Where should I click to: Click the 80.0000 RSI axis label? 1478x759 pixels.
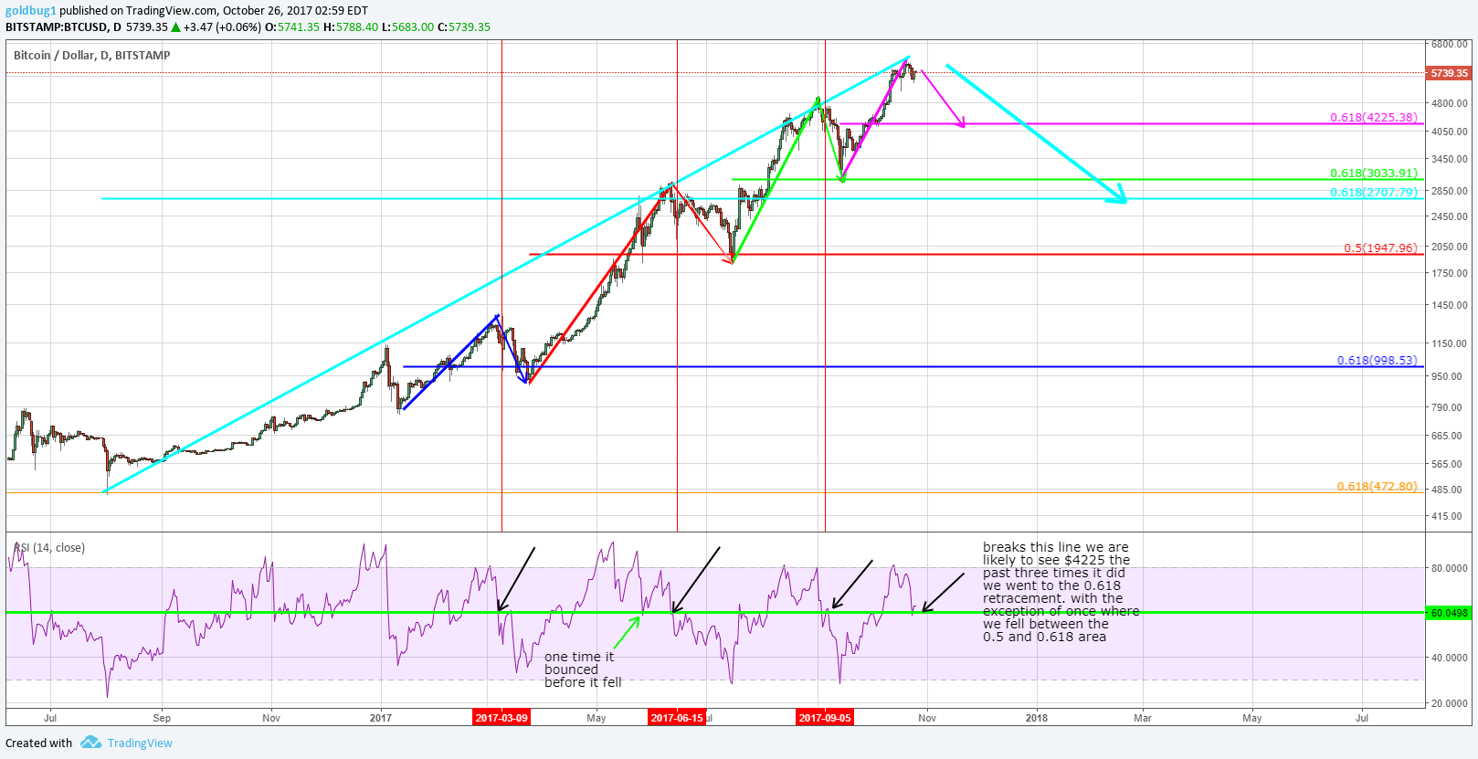click(1450, 568)
